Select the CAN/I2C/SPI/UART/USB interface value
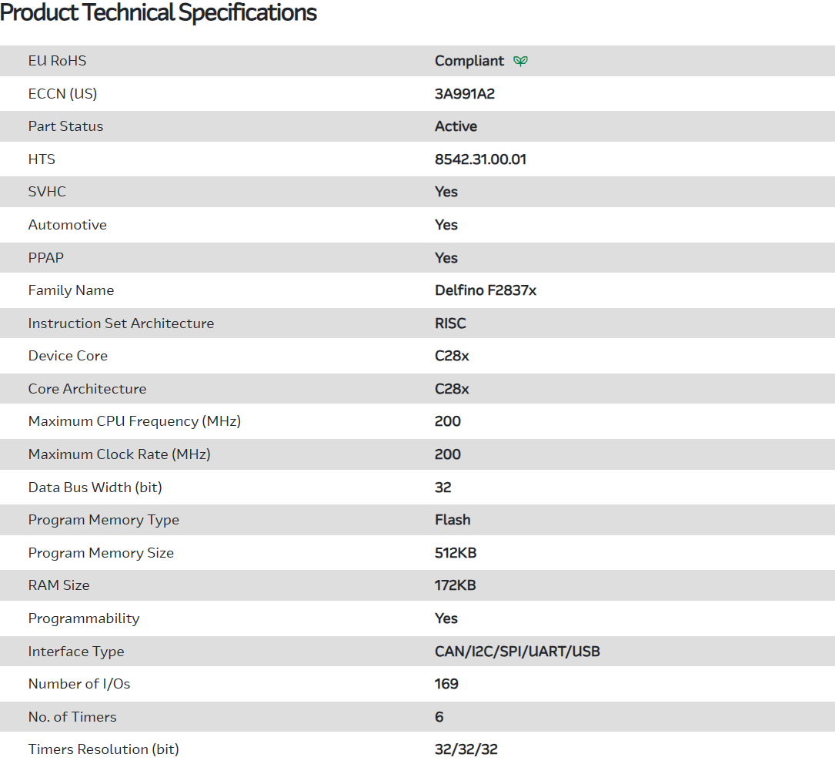This screenshot has height=764, width=835. (x=517, y=652)
